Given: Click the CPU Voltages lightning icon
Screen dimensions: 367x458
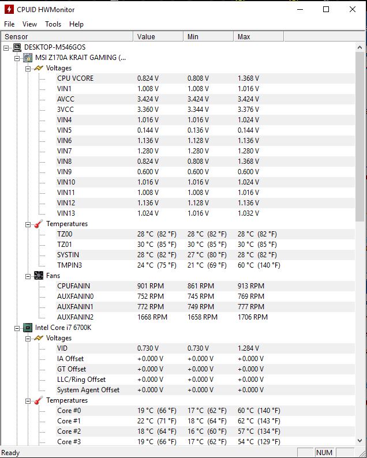Looking at the screenshot, I should coord(39,338).
